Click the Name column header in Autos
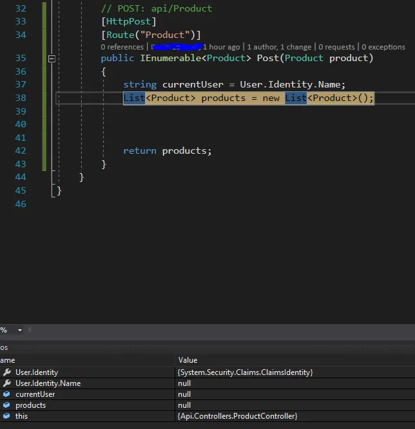The height and width of the screenshot is (429, 415). click(8, 360)
